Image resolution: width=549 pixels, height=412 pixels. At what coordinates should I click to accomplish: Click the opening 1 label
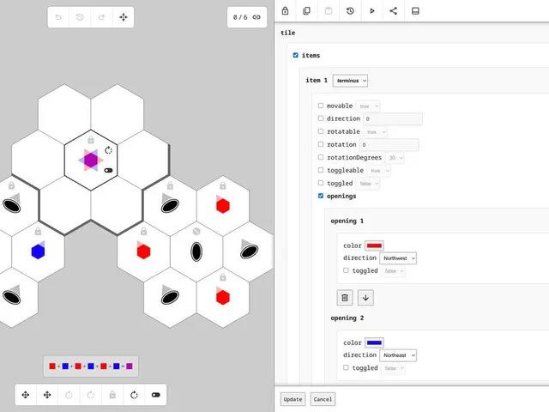(x=347, y=221)
